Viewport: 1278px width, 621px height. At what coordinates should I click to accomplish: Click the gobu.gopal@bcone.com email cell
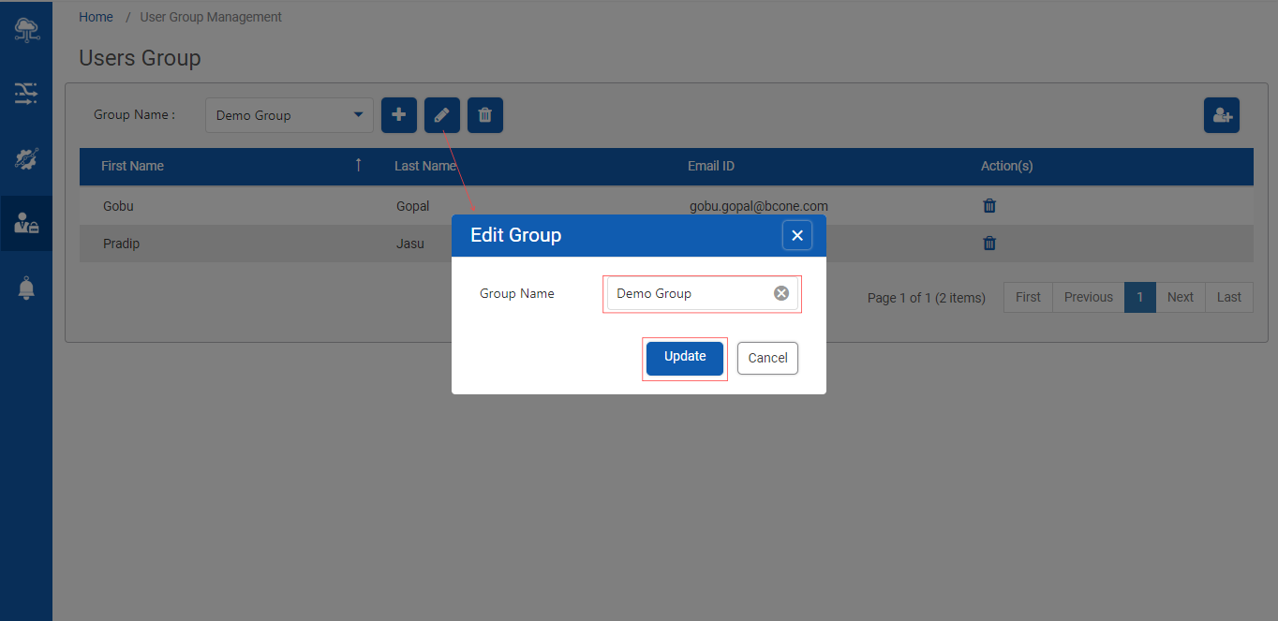point(759,206)
